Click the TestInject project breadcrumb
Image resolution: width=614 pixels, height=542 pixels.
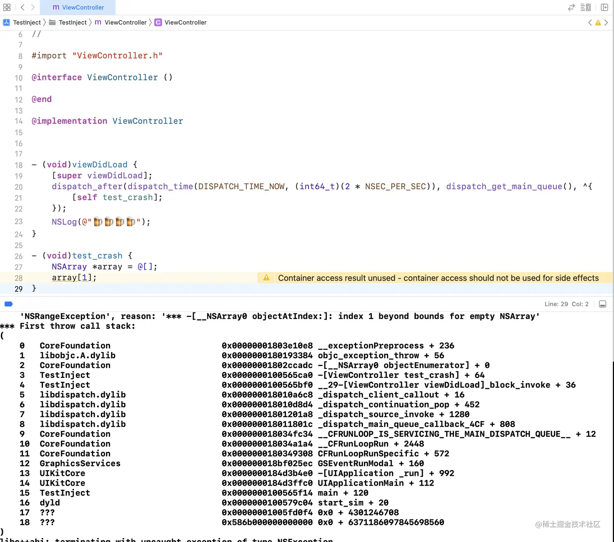[22, 22]
